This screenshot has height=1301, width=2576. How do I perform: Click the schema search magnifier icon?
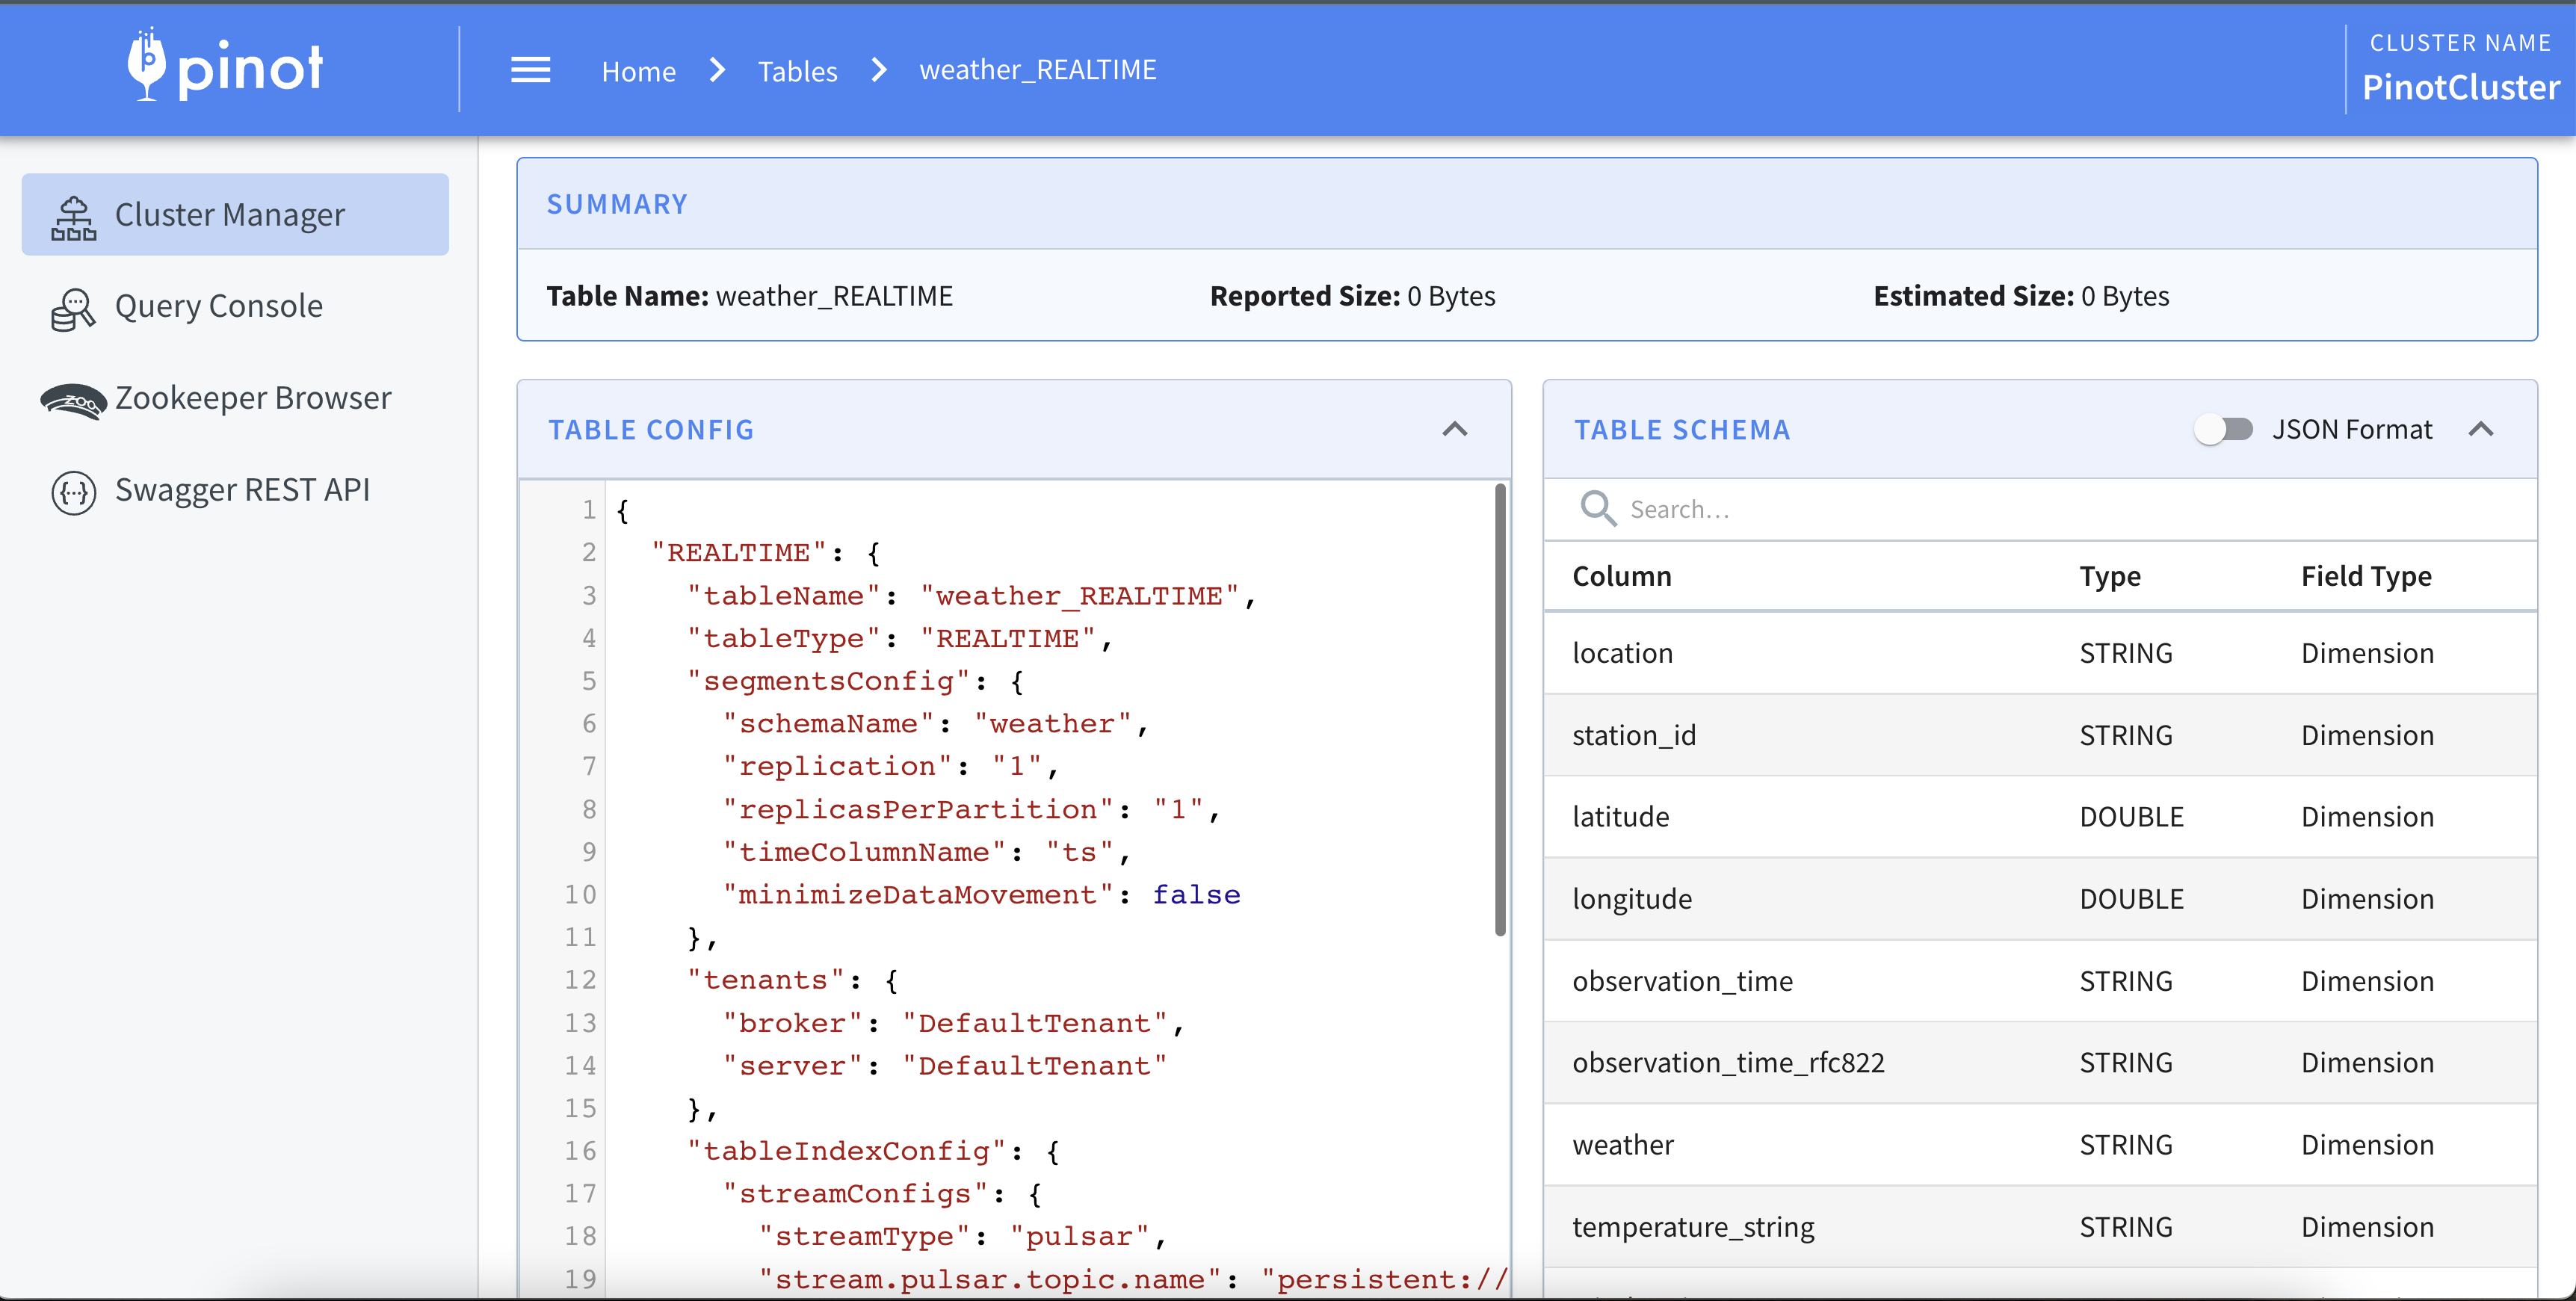(x=1597, y=508)
